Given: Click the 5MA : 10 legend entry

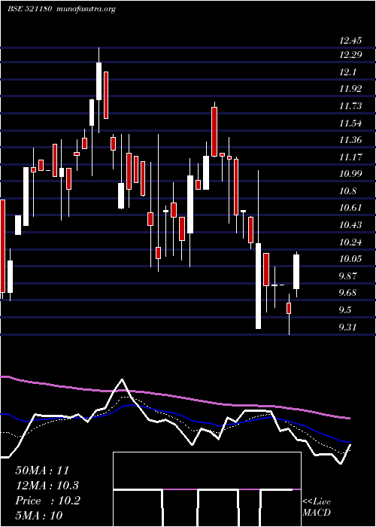Looking at the screenshot, I should [x=39, y=515].
